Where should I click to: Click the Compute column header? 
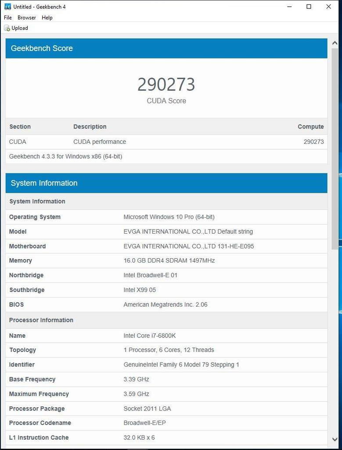click(310, 127)
